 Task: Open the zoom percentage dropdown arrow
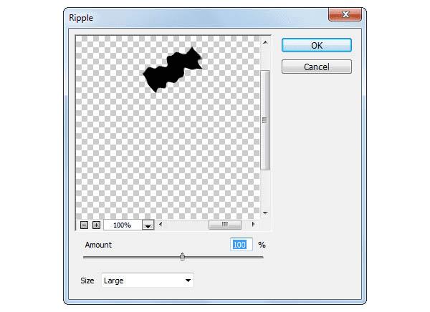148,225
